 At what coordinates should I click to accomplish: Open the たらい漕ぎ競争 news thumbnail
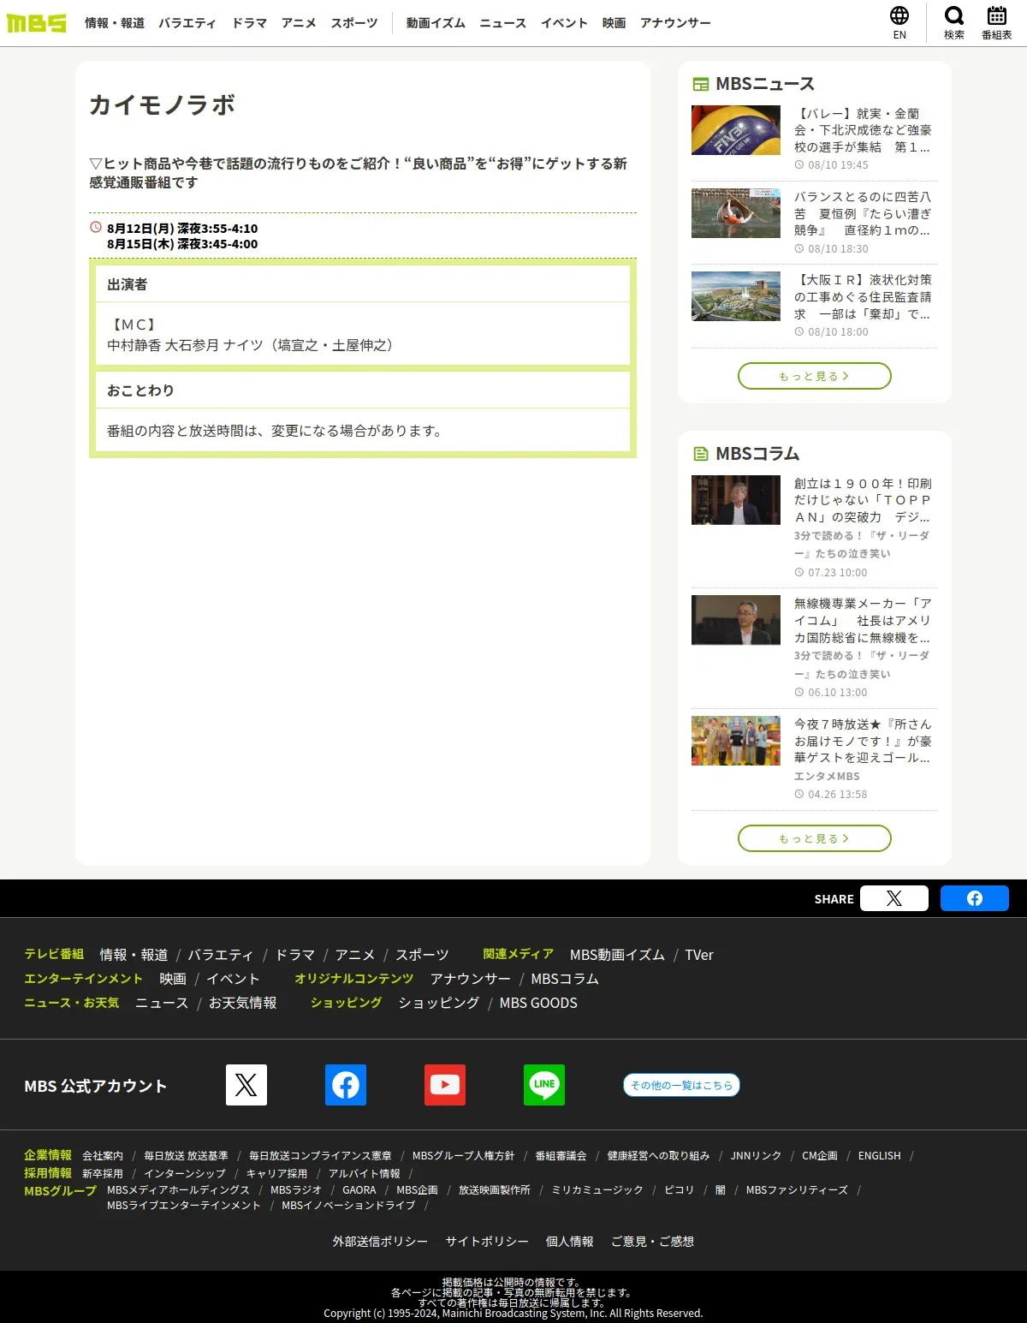click(736, 213)
